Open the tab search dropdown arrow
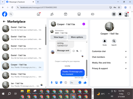This screenshot has width=133, height=99. [3, 2]
